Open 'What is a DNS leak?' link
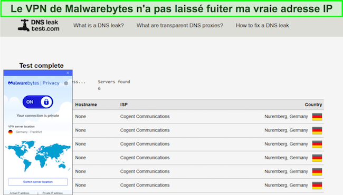 [x=99, y=25]
